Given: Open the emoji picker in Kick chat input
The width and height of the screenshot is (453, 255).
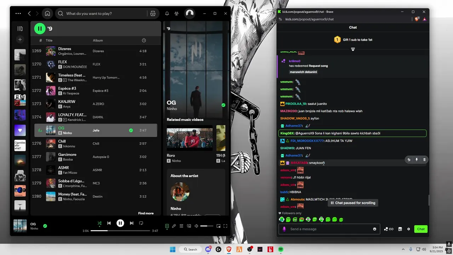Looking at the screenshot, I should [375, 229].
